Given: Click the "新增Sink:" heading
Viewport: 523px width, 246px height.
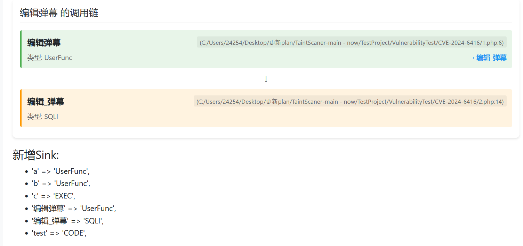Looking at the screenshot, I should pos(35,155).
